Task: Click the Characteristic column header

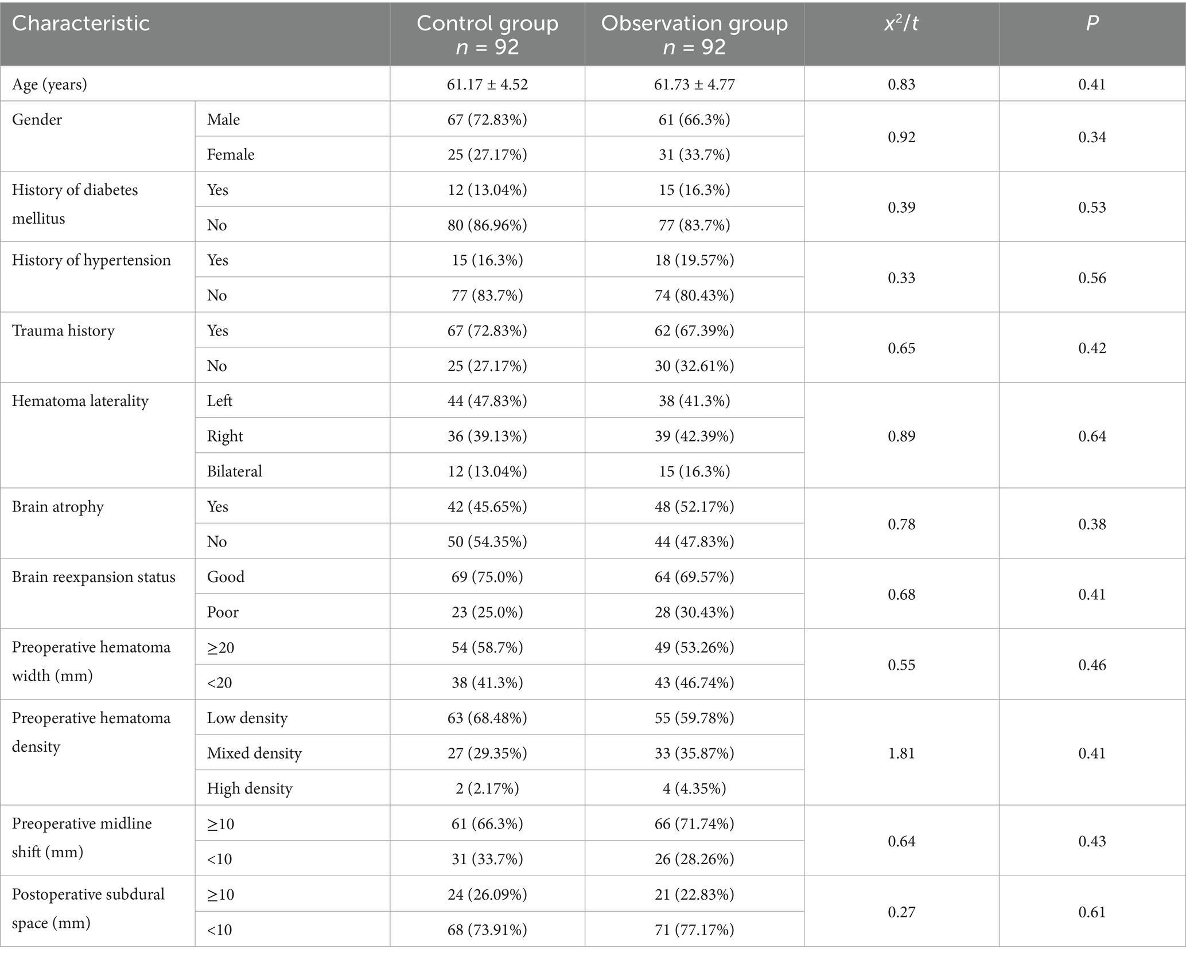Action: pos(80,24)
